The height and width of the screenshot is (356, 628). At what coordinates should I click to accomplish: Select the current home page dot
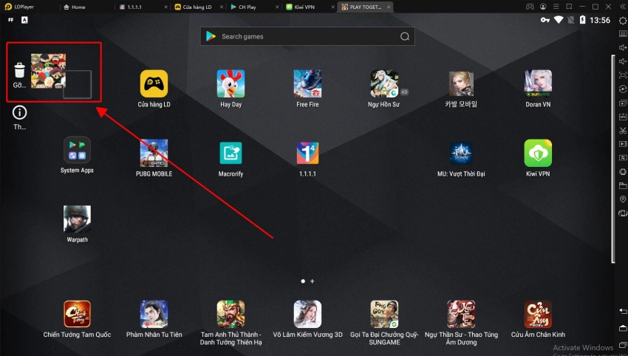point(303,281)
